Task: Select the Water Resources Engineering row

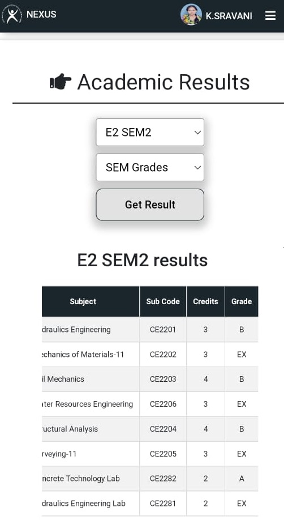Action: 150,404
